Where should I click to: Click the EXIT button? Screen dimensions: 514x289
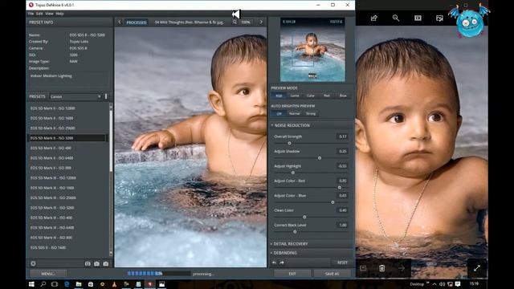tap(292, 274)
